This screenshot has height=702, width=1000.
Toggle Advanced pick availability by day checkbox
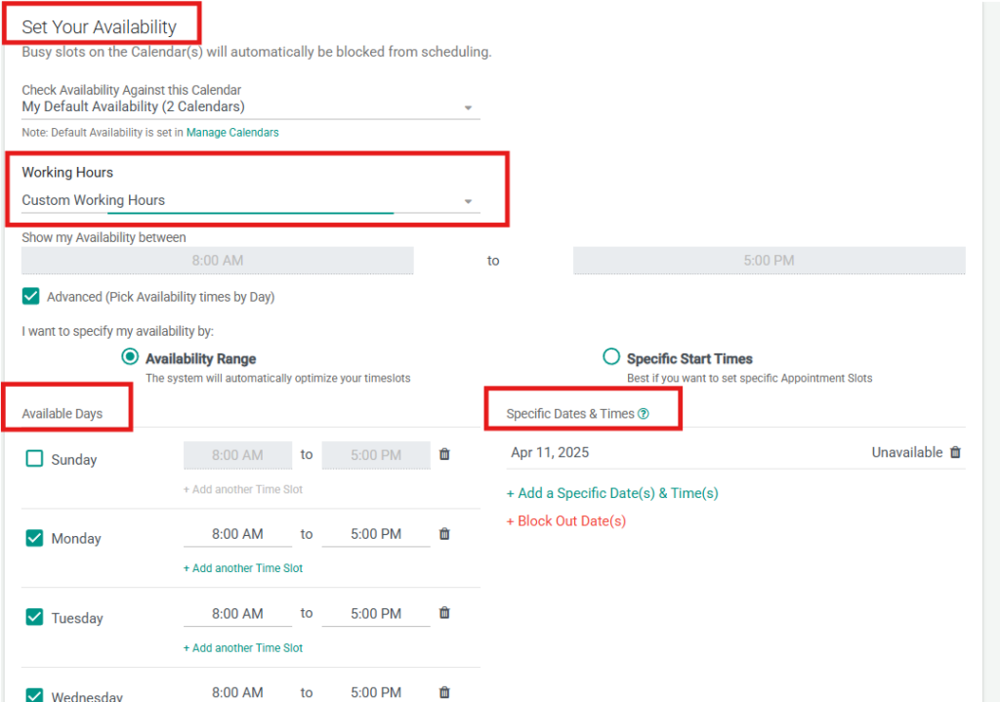pos(30,296)
